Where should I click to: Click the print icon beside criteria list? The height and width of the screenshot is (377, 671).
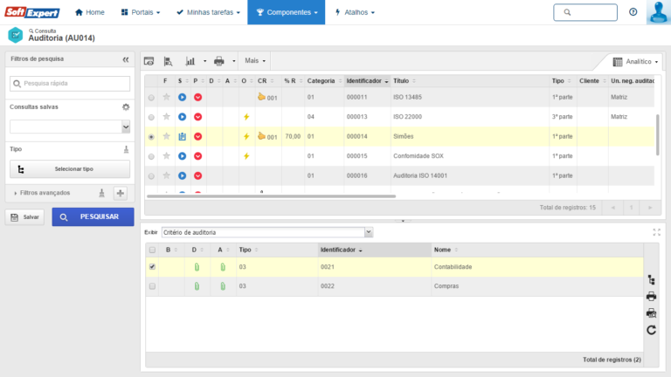651,297
